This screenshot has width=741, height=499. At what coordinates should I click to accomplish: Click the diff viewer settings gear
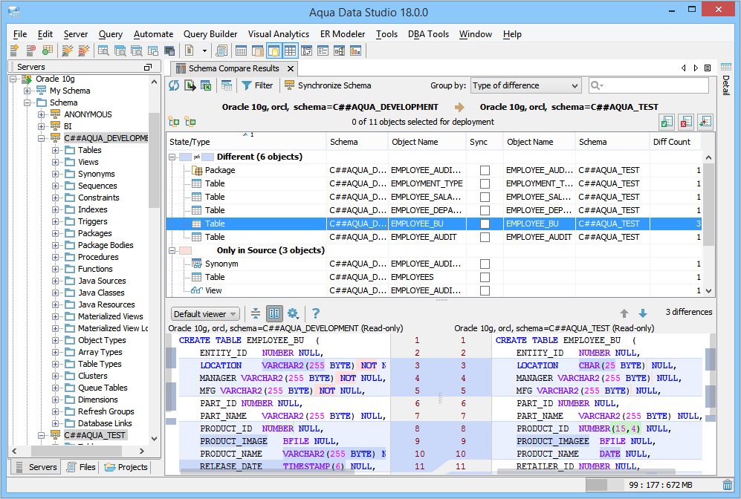[293, 313]
